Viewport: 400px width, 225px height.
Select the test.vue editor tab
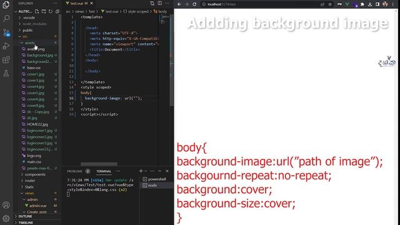pos(79,3)
